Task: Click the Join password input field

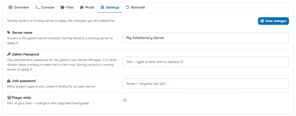Action: click(x=206, y=84)
